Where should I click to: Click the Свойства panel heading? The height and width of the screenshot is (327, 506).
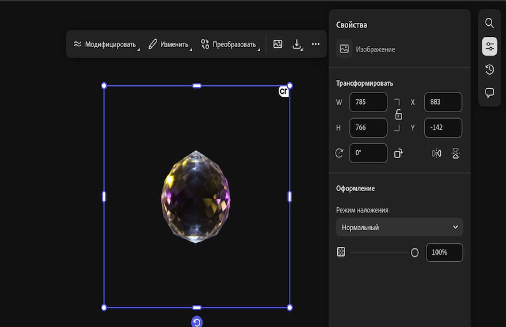[352, 25]
